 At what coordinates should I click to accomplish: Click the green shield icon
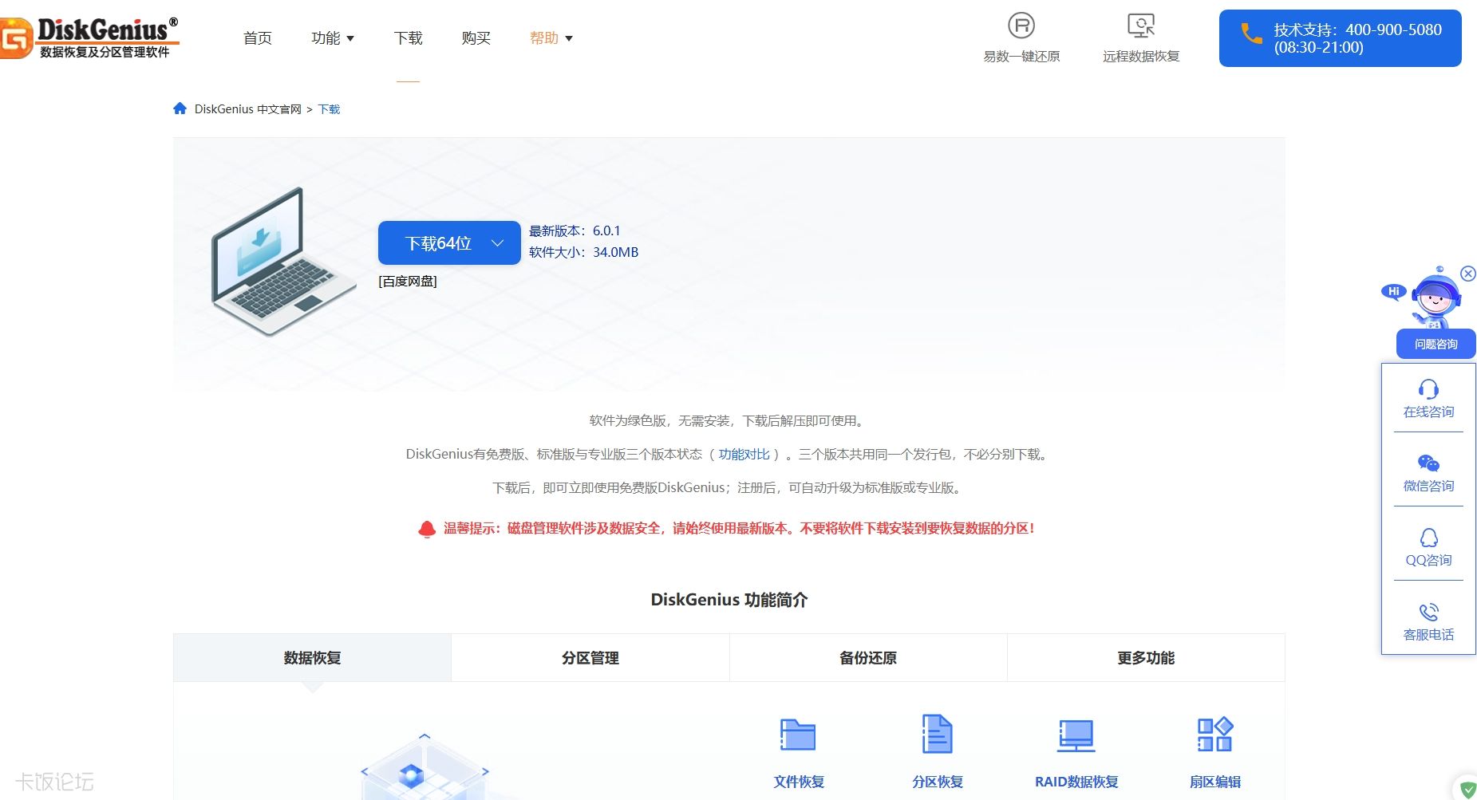(x=1467, y=790)
